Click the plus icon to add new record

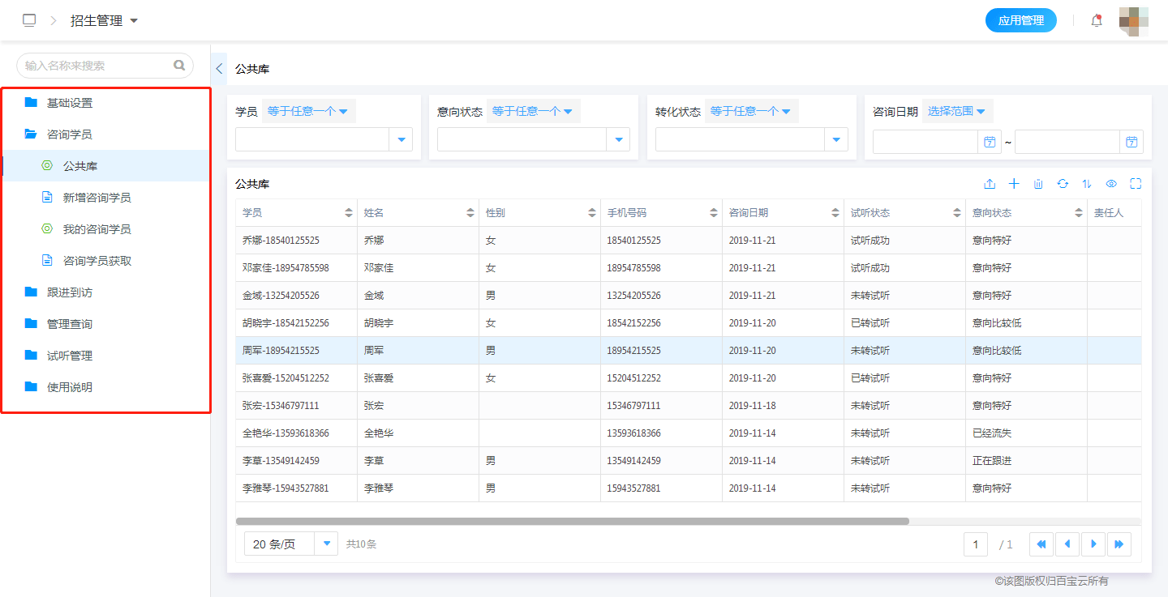point(1014,184)
